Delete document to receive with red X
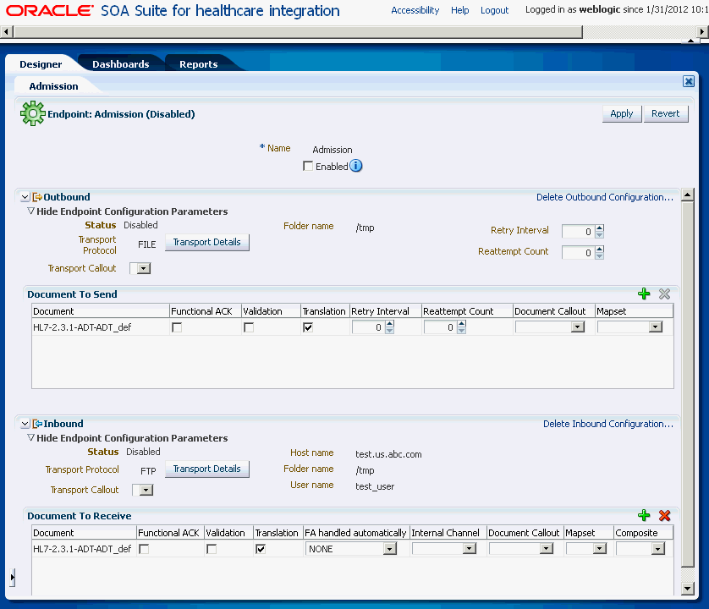 point(664,515)
